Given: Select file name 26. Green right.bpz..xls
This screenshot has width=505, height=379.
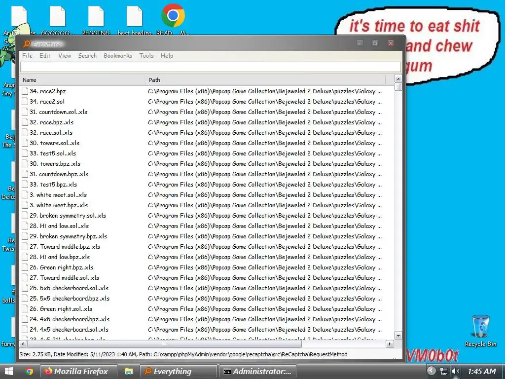Looking at the screenshot, I should tap(61, 267).
